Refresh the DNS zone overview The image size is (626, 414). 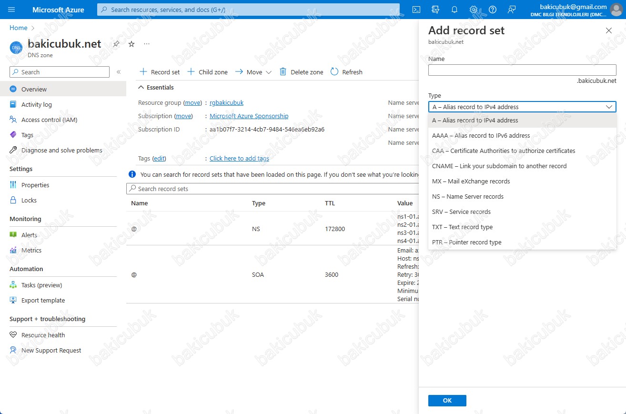tap(346, 72)
